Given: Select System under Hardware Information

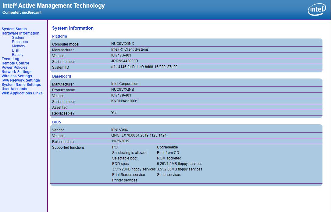Looking at the screenshot, I should [x=18, y=38].
